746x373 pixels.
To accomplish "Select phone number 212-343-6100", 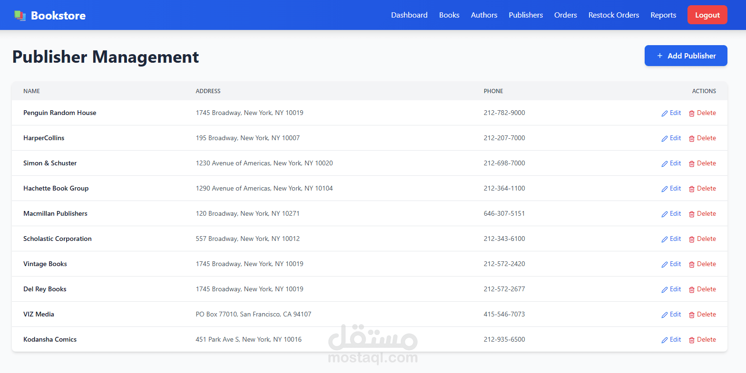I will coord(504,239).
